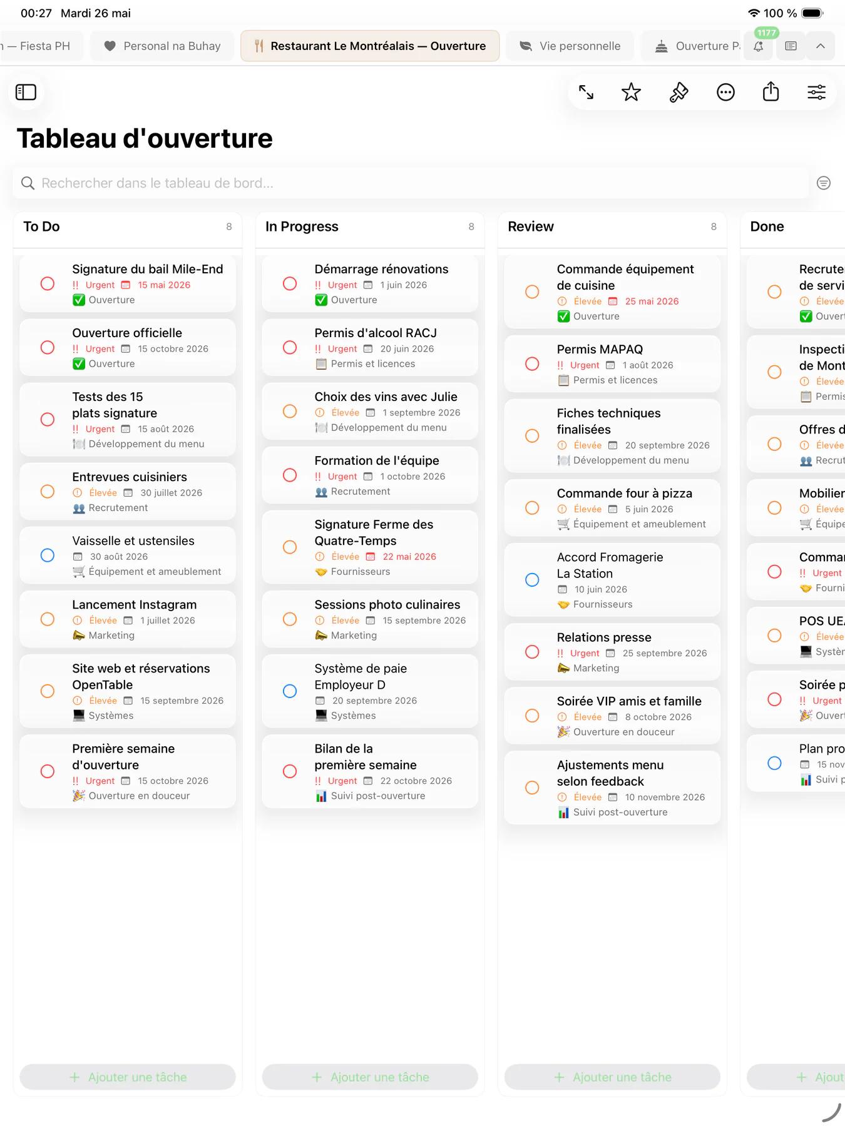Add a task in the Done column
Viewport: 845px width, 1126px height.
[796, 1077]
